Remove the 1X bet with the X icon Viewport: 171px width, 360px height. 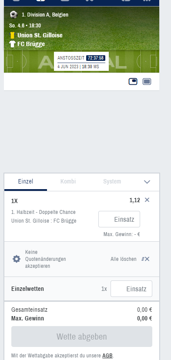coord(147,200)
